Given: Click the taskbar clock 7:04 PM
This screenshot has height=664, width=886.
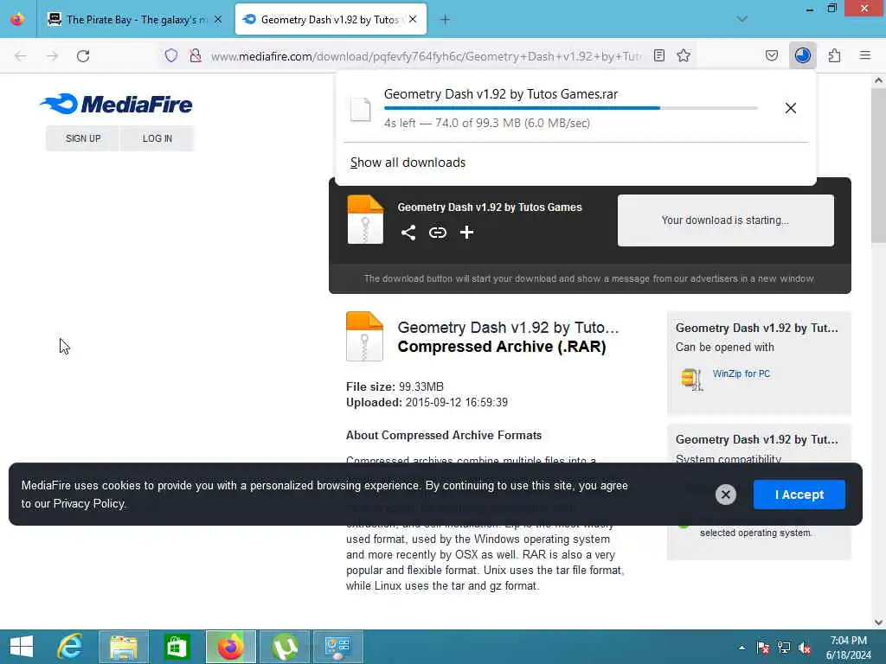Looking at the screenshot, I should [848, 641].
